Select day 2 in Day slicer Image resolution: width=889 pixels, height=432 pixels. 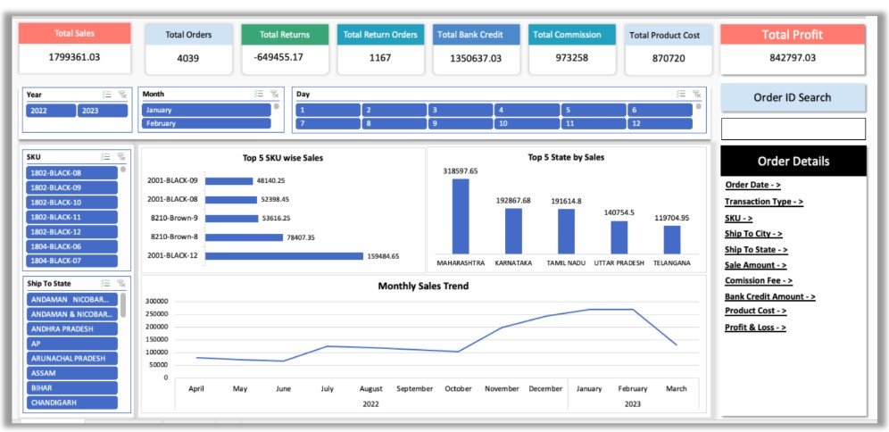tap(395, 110)
